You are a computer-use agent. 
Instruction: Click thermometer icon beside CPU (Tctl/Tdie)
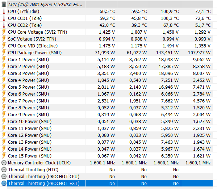click(4, 11)
